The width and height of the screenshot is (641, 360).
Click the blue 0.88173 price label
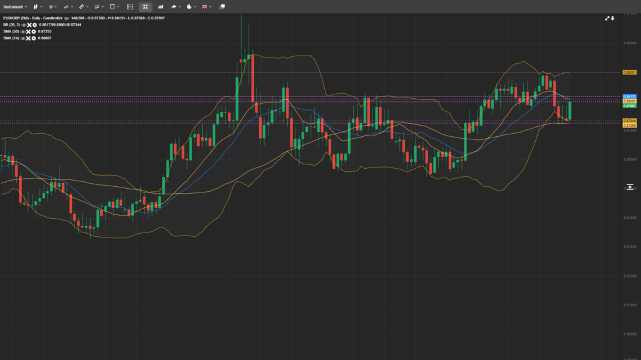point(630,97)
